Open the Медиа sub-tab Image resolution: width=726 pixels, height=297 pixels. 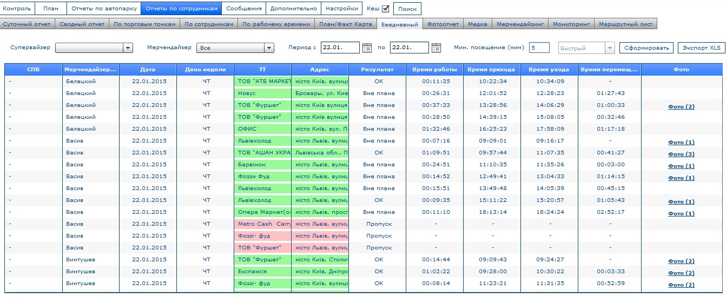coord(478,24)
